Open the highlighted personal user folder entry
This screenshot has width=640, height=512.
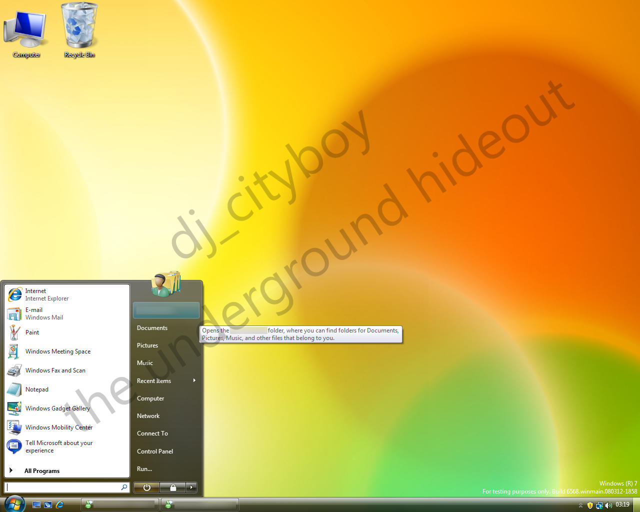[166, 310]
